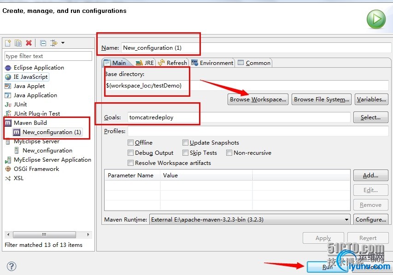Image resolution: width=393 pixels, height=275 pixels.
Task: Switch to the Main tab
Action: click(x=116, y=63)
